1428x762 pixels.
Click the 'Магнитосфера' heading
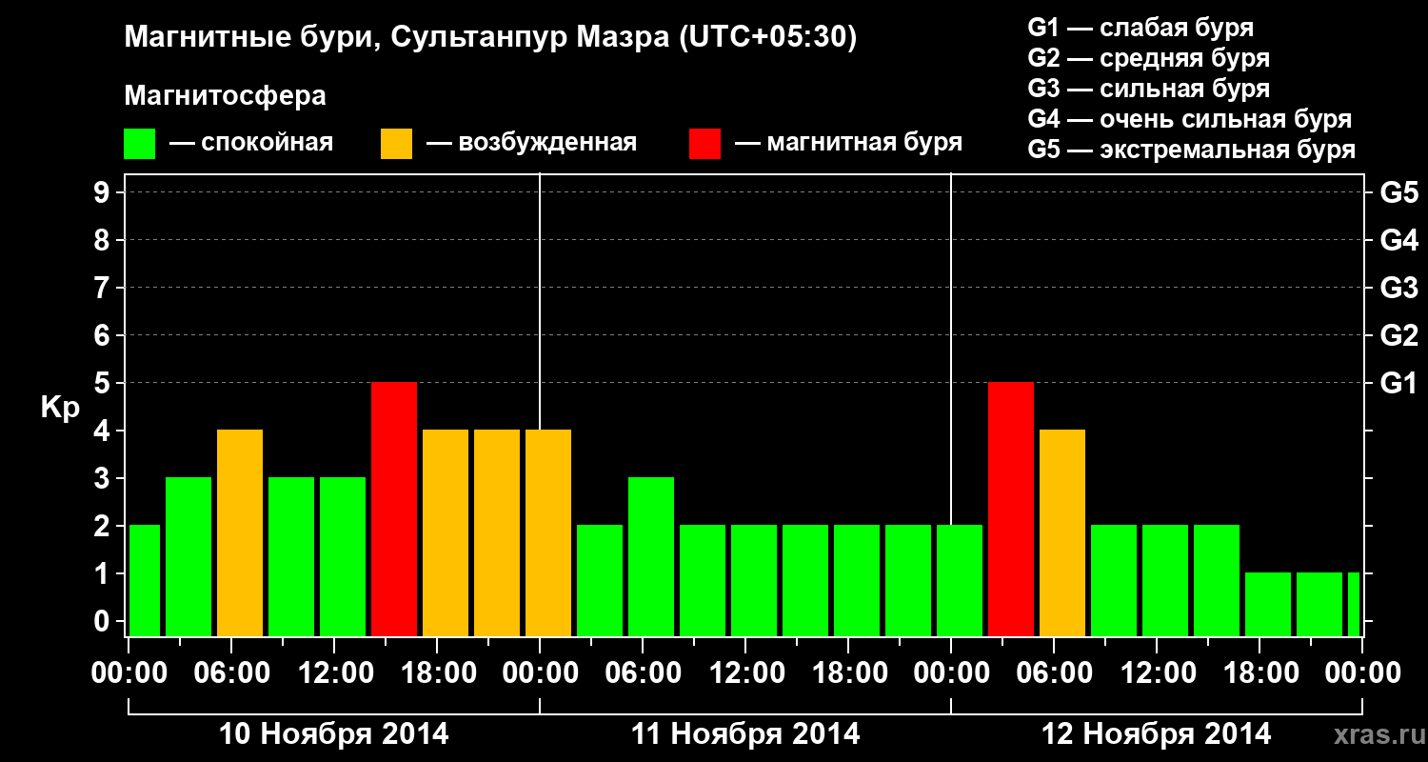(x=226, y=96)
